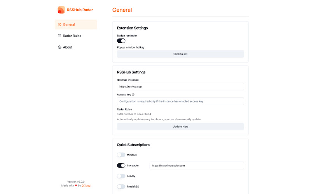Click the red heart icon in footer
This screenshot has height=194, width=311.
click(76, 185)
